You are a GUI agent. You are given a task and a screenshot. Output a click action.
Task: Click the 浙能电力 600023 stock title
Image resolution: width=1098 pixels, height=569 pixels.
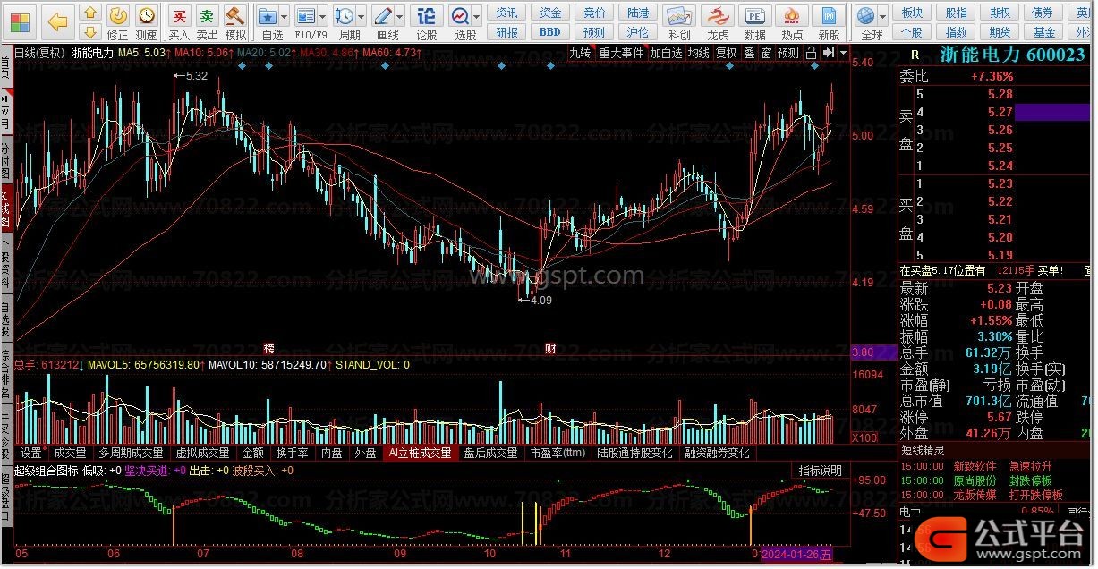click(1013, 54)
